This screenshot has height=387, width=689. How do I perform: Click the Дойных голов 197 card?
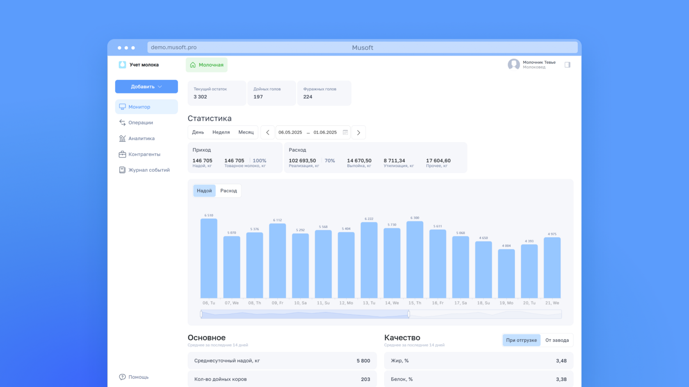click(x=271, y=93)
